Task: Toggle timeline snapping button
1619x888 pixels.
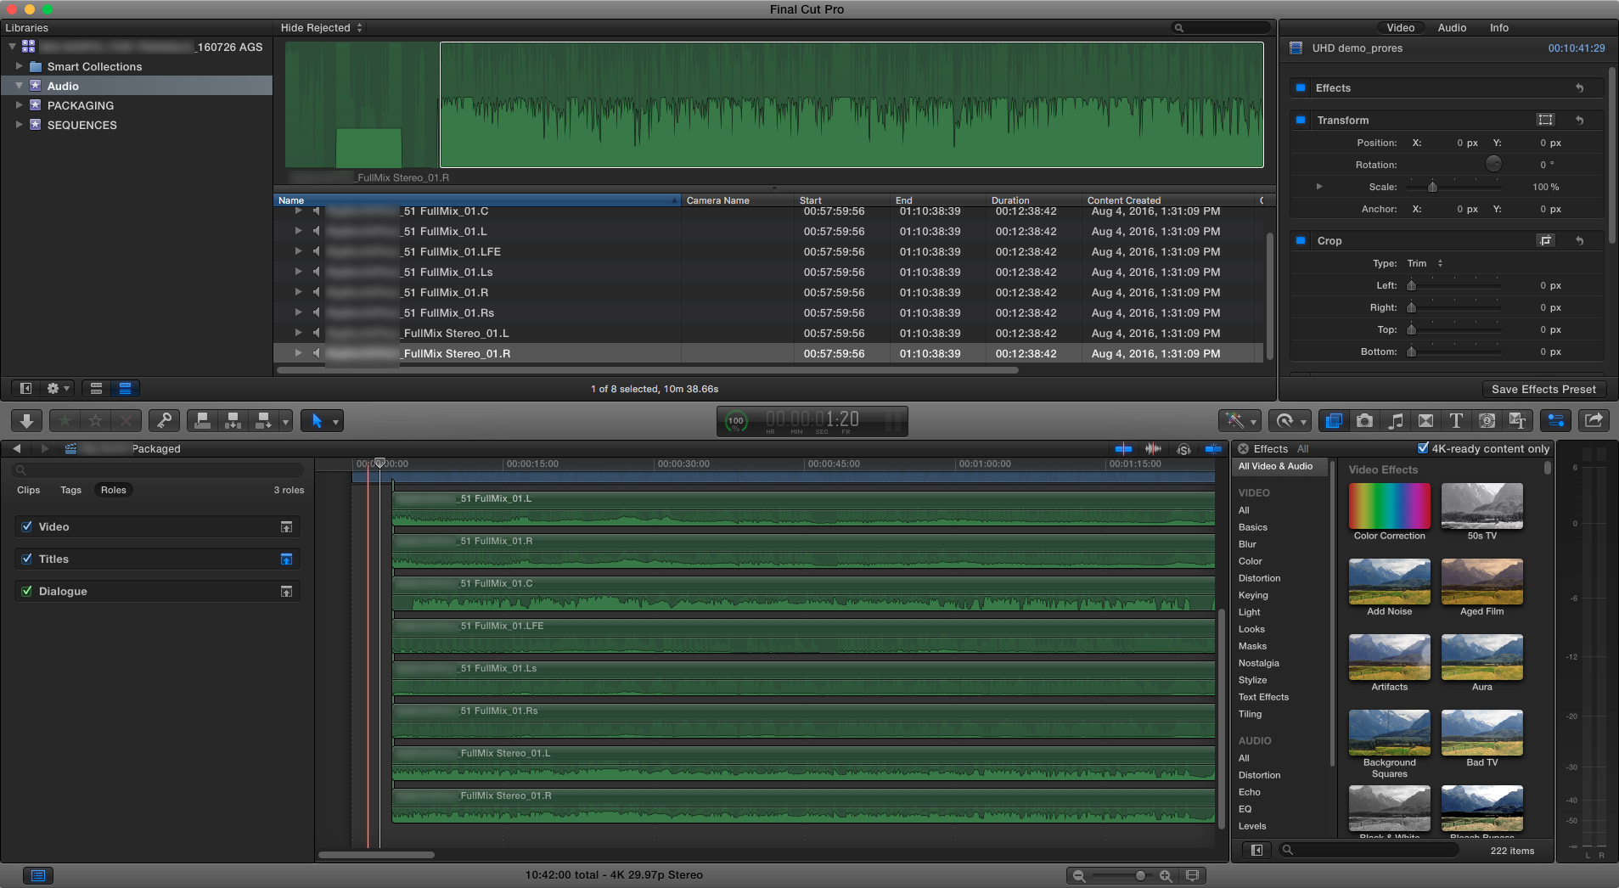Action: [1213, 448]
